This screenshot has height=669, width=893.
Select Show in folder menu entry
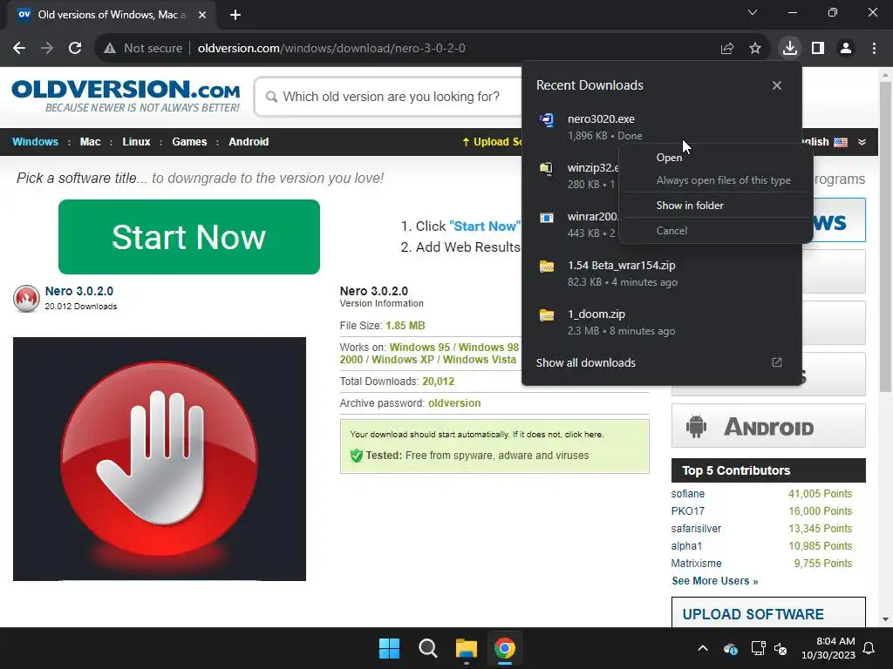click(690, 206)
